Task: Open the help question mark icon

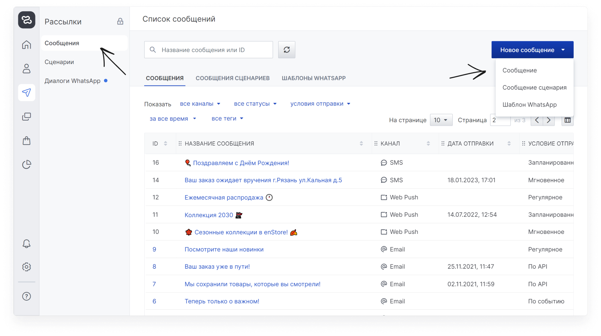Action: [x=27, y=296]
